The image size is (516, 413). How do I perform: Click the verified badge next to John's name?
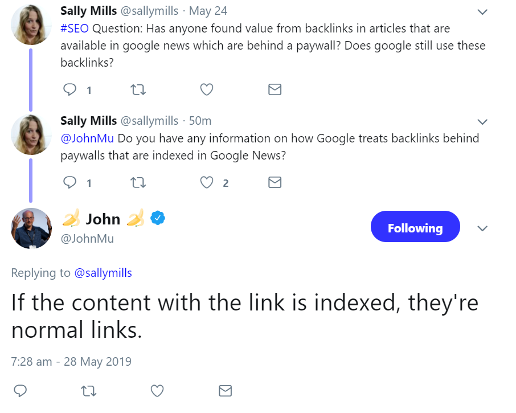pyautogui.click(x=158, y=218)
